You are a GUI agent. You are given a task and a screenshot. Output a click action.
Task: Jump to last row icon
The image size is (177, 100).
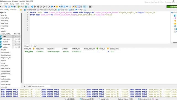(38, 7)
